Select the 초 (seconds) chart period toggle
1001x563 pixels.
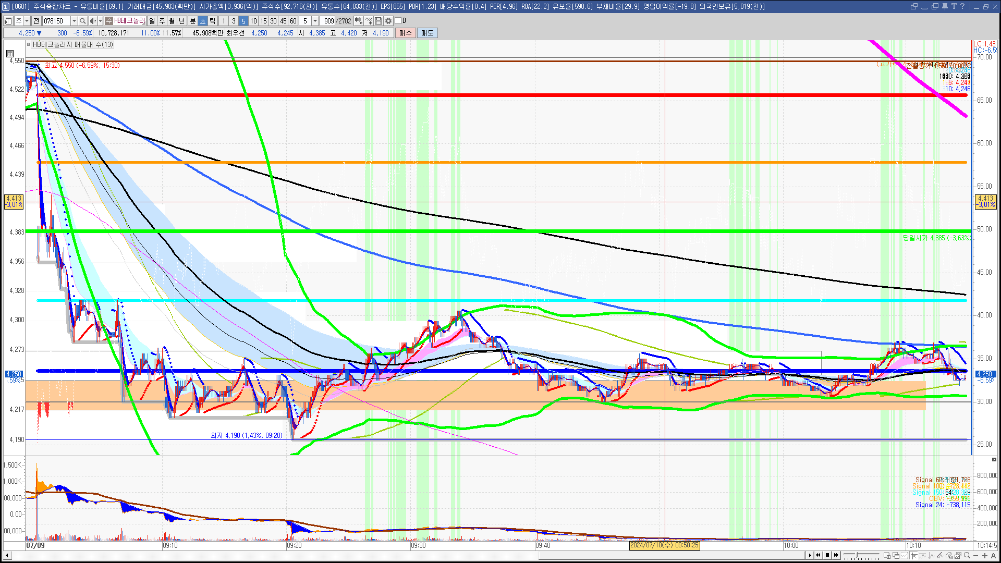[203, 21]
